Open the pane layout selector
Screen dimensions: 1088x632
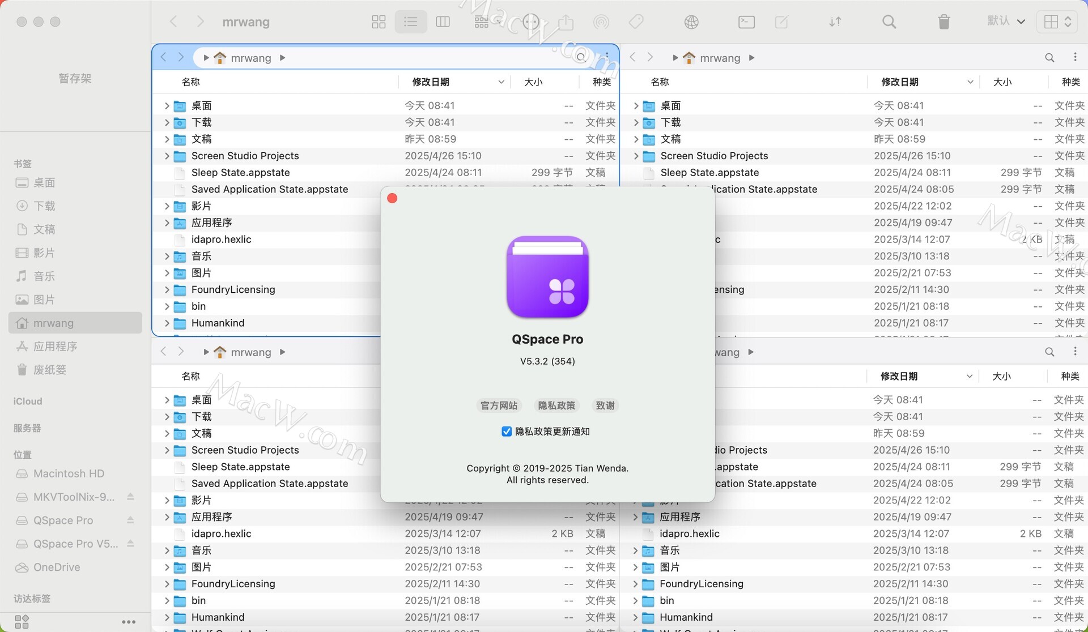1057,22
